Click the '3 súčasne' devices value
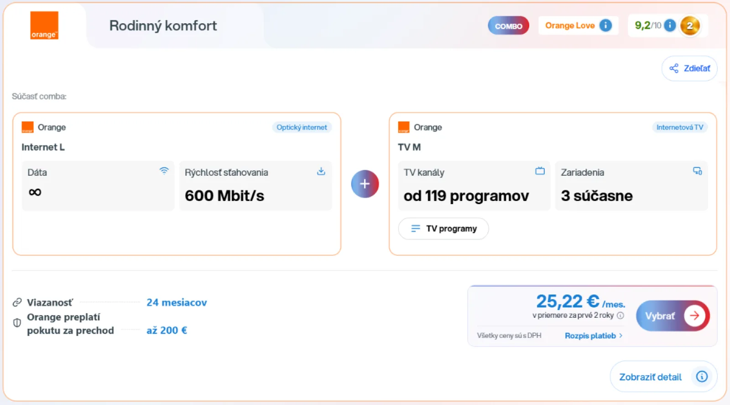The height and width of the screenshot is (405, 730). (x=597, y=196)
